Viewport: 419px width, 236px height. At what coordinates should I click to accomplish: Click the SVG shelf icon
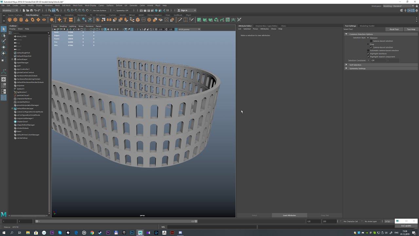click(71, 20)
